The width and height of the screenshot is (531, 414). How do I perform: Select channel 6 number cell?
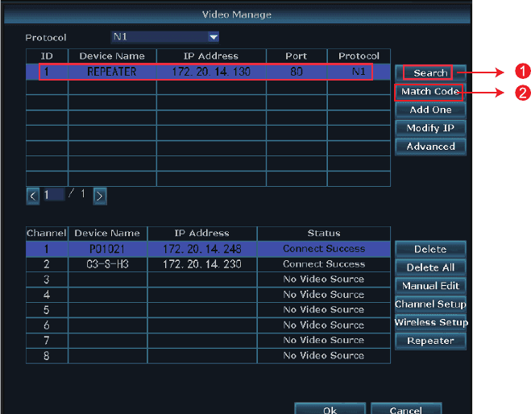point(47,325)
